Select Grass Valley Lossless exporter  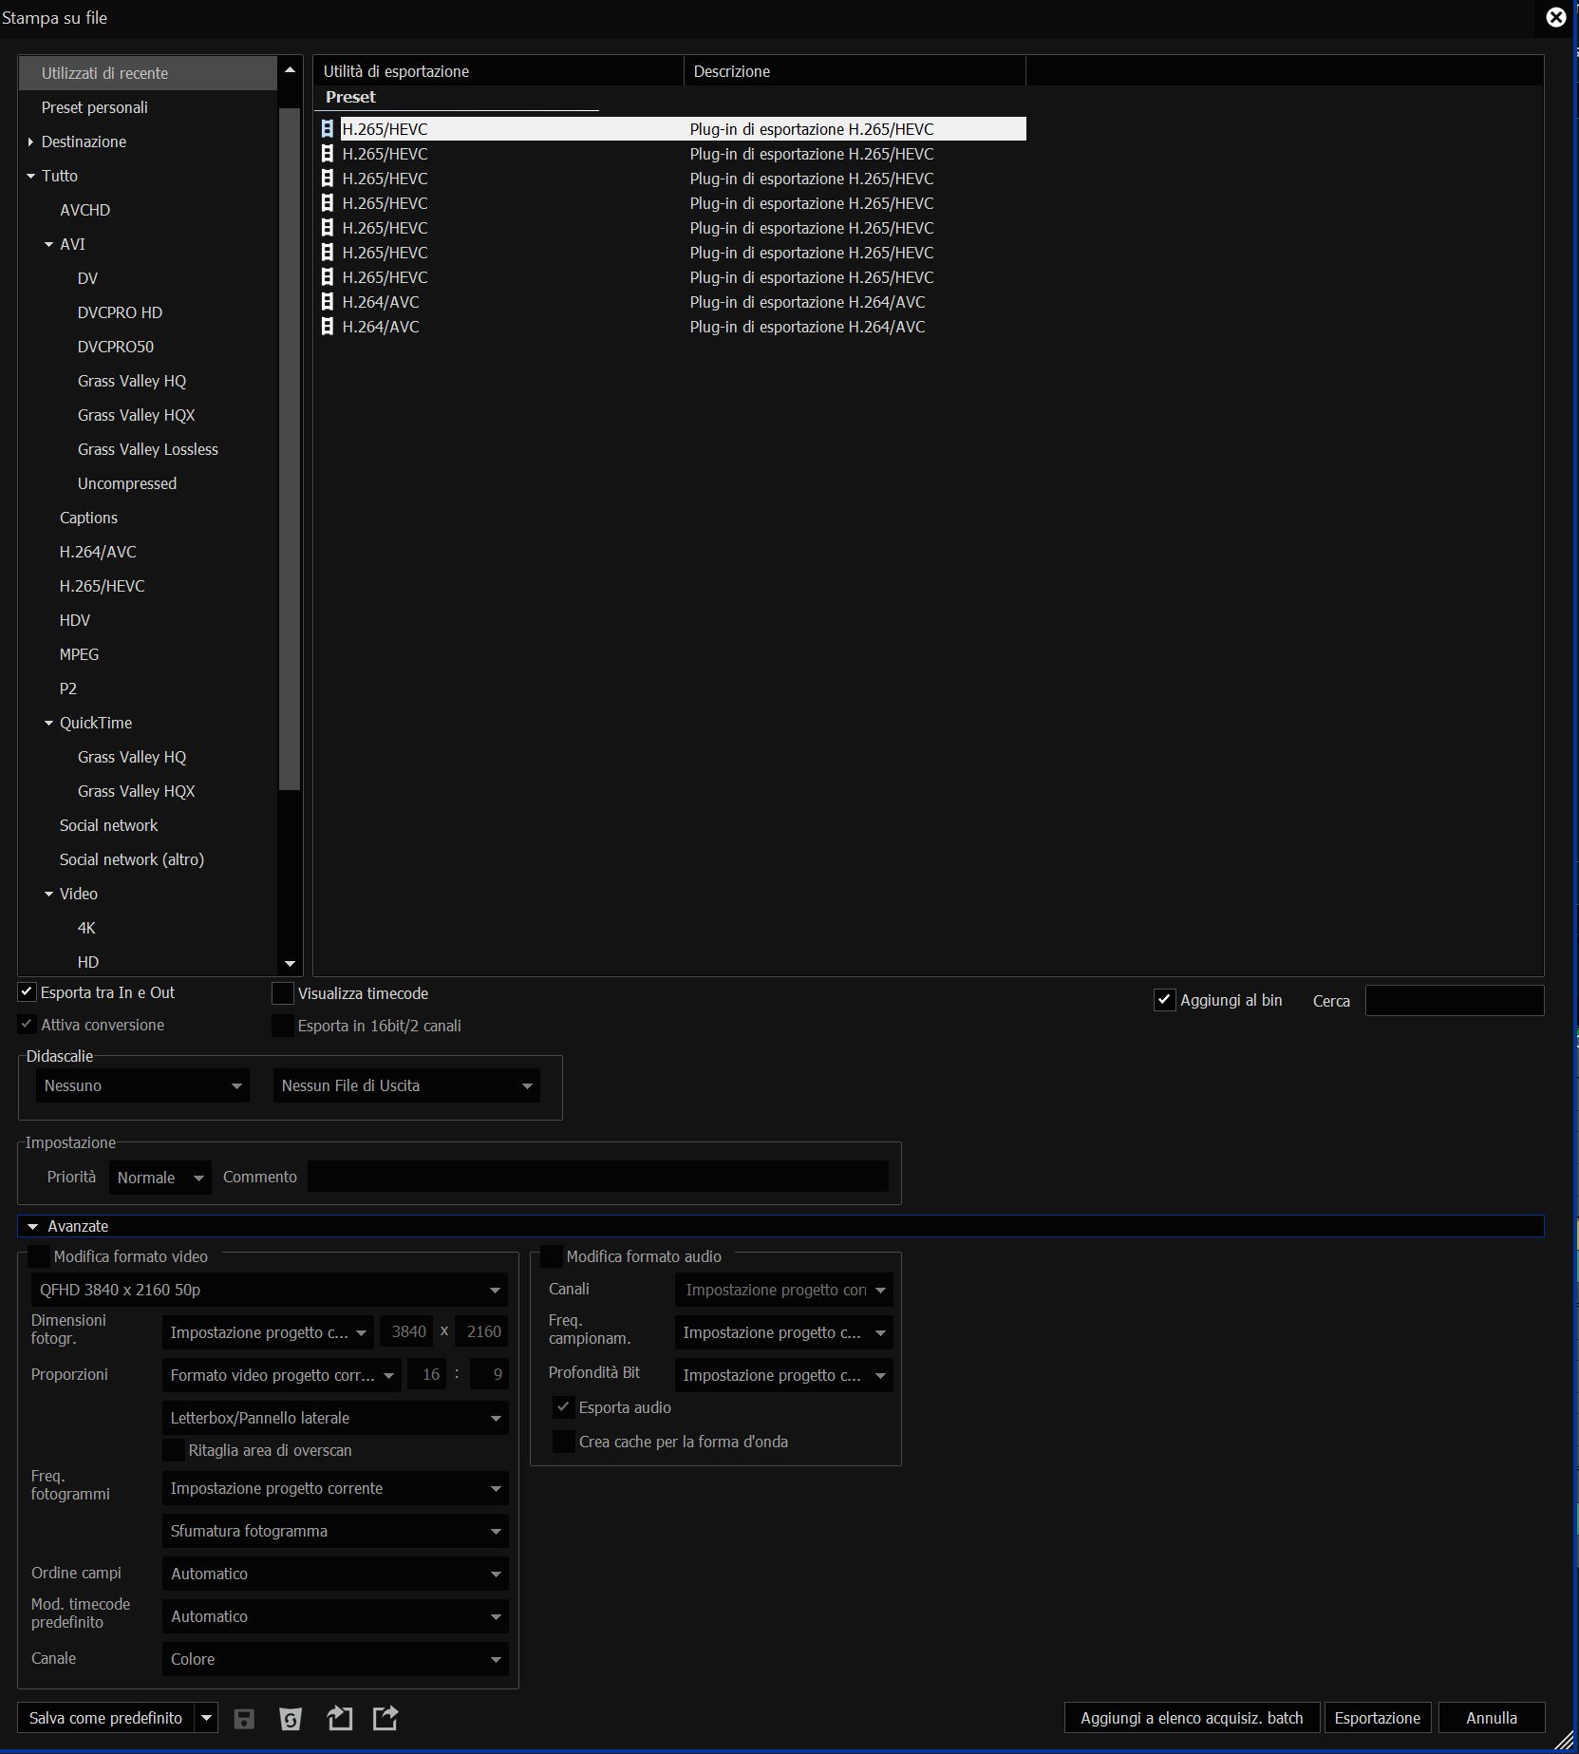(147, 449)
